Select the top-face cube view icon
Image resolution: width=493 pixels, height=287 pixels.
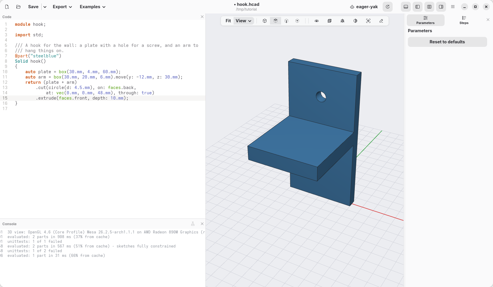click(x=276, y=21)
